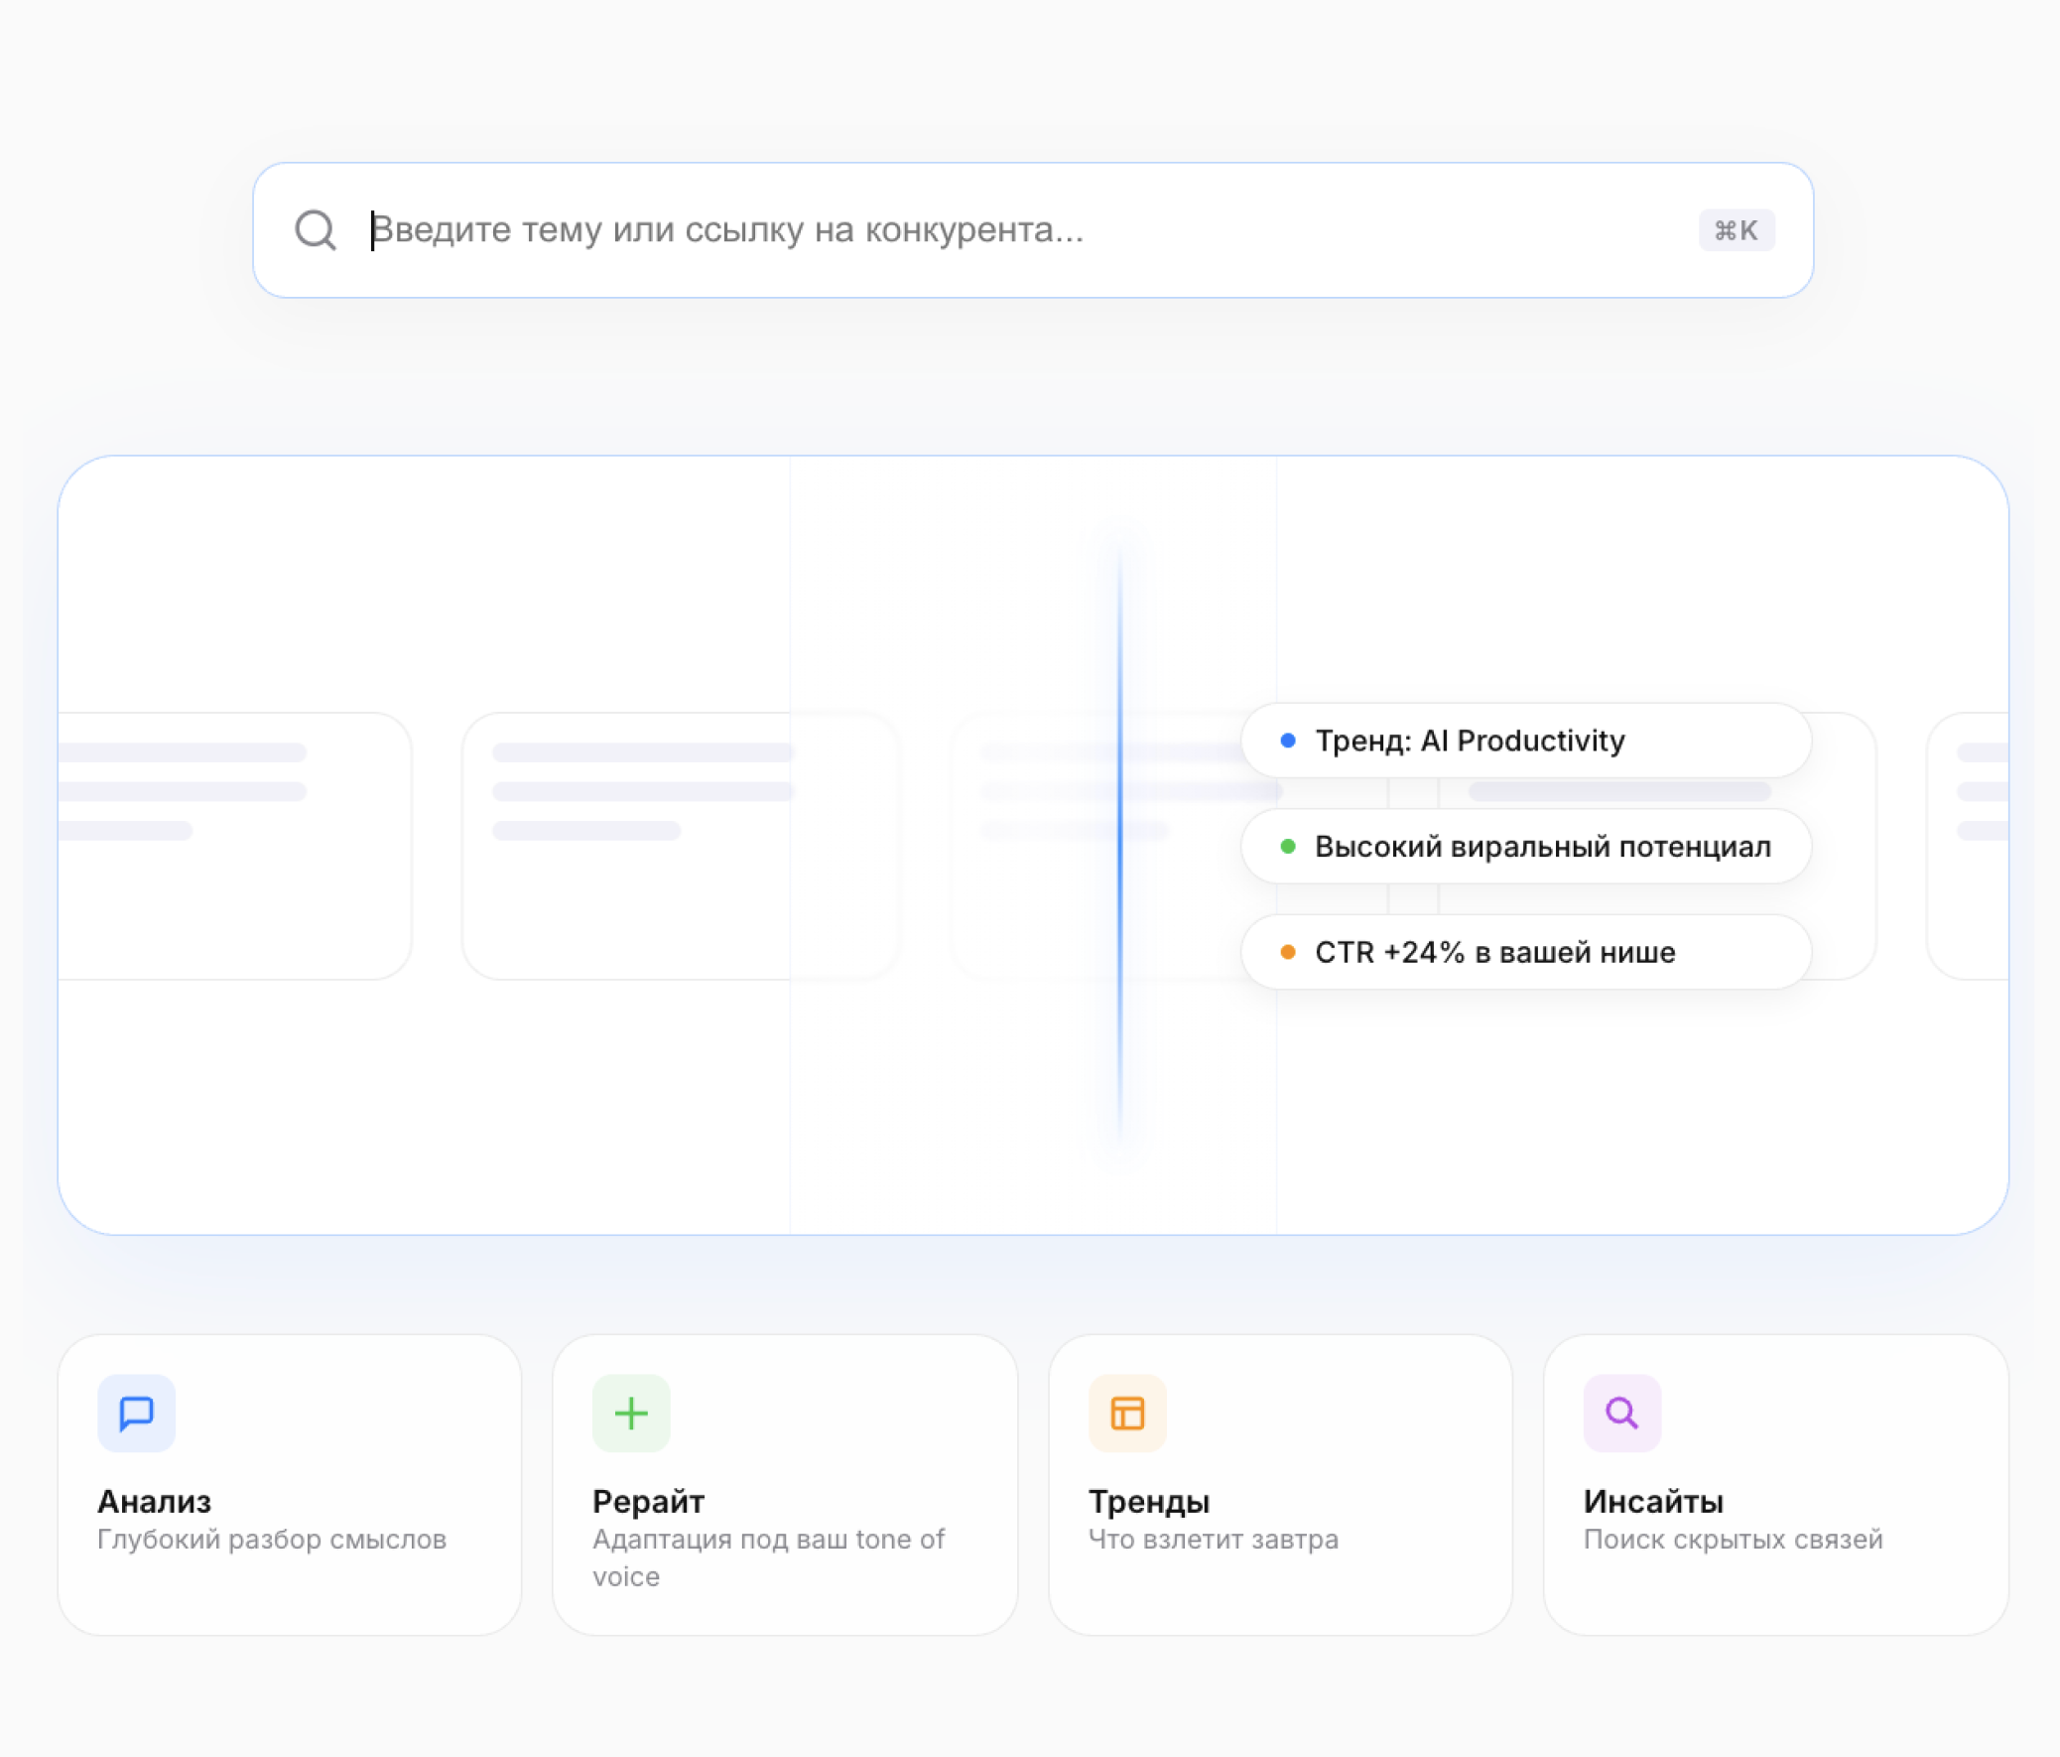The image size is (2060, 1757).
Task: Click the green plus icon for Рерайт
Action: tap(631, 1413)
